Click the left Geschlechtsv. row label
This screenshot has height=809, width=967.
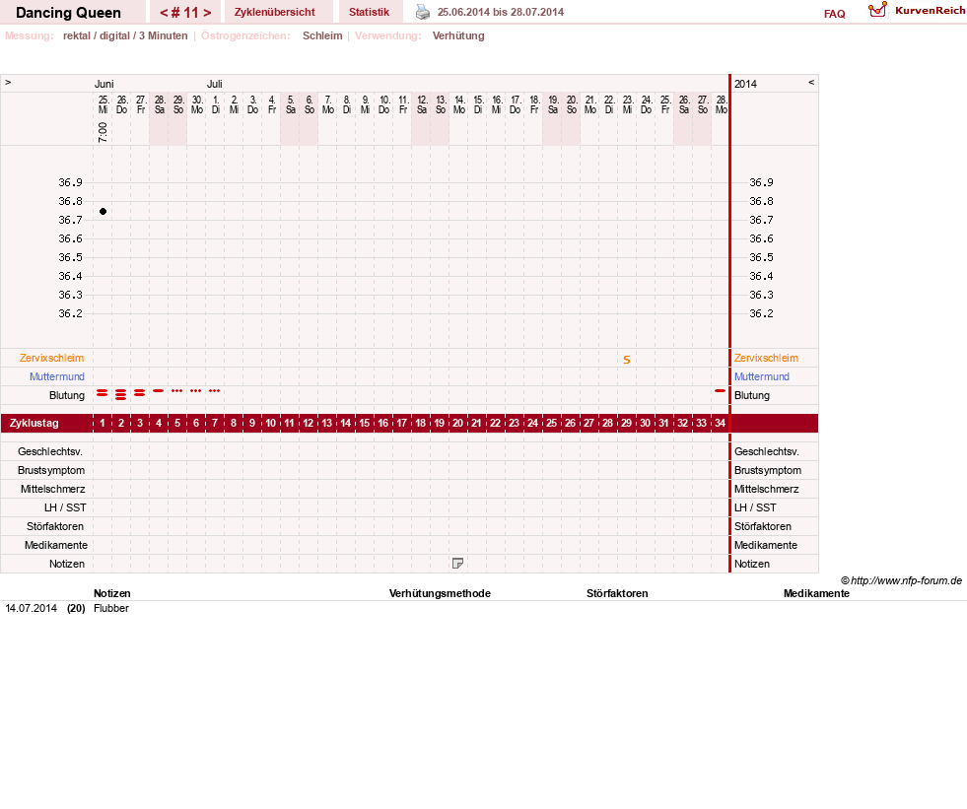[x=50, y=452]
